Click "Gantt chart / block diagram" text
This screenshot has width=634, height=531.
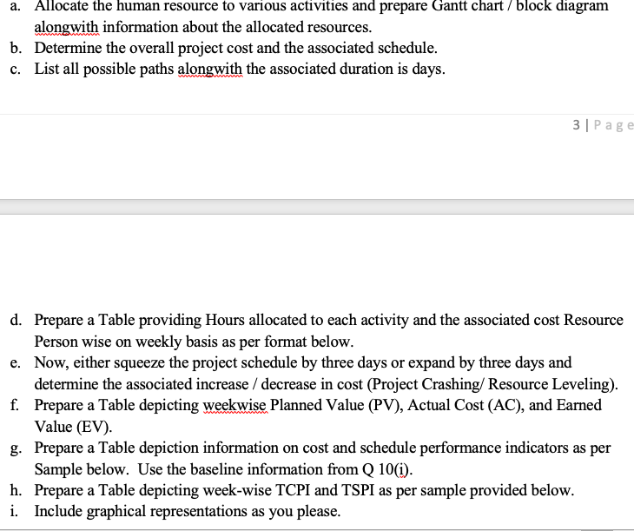pyautogui.click(x=520, y=6)
